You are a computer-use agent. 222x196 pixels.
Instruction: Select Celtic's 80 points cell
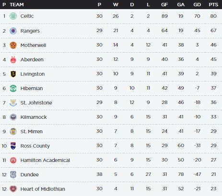pyautogui.click(x=213, y=16)
